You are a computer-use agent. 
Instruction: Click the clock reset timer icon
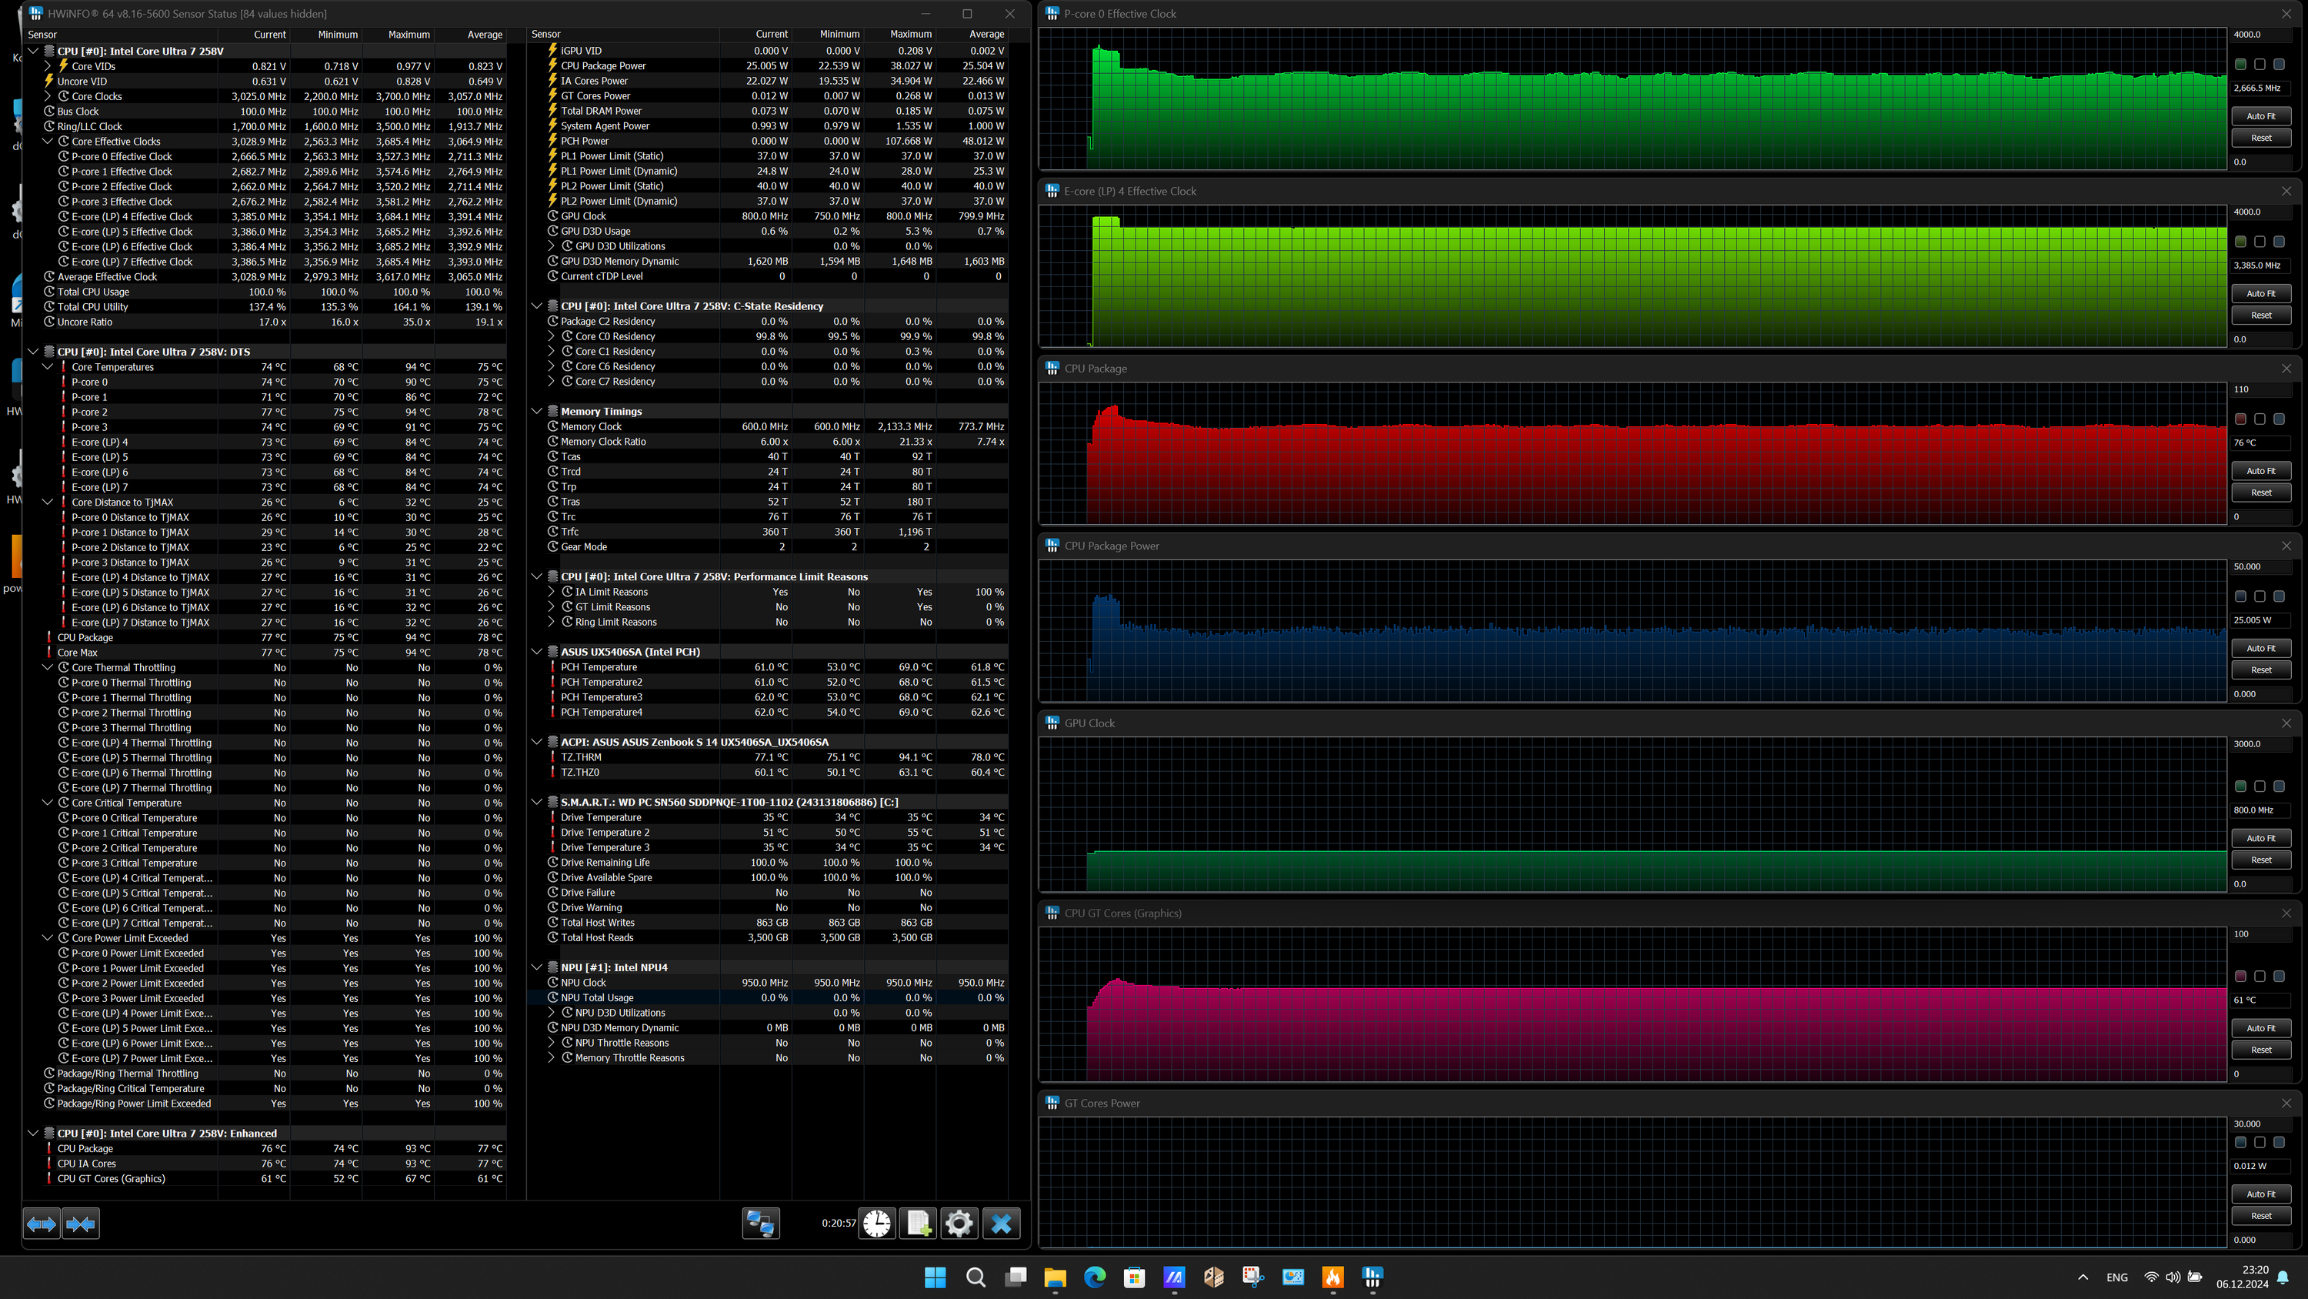(x=877, y=1223)
